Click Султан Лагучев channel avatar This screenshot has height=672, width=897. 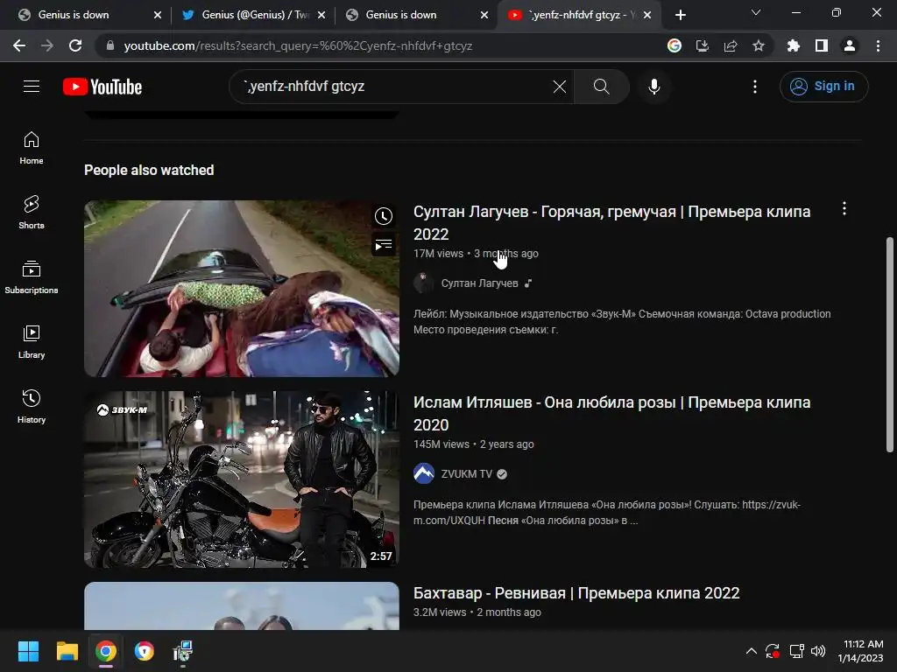[x=423, y=283]
